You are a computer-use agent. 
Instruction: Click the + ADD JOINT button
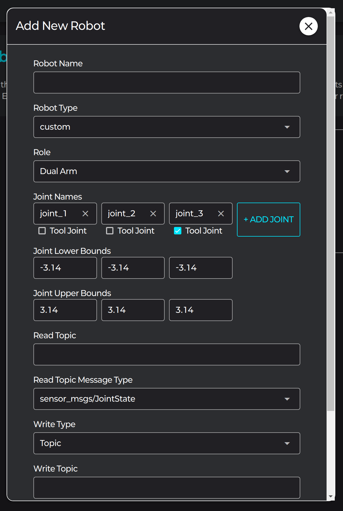(x=268, y=220)
